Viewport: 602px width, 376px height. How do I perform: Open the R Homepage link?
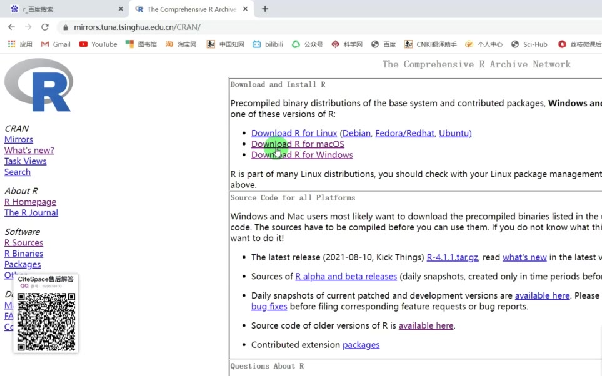30,202
